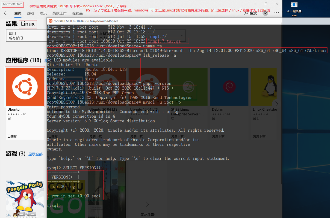Click the lnmp1.7/ directory entry in terminal
This screenshot has height=218, width=330.
click(157, 37)
